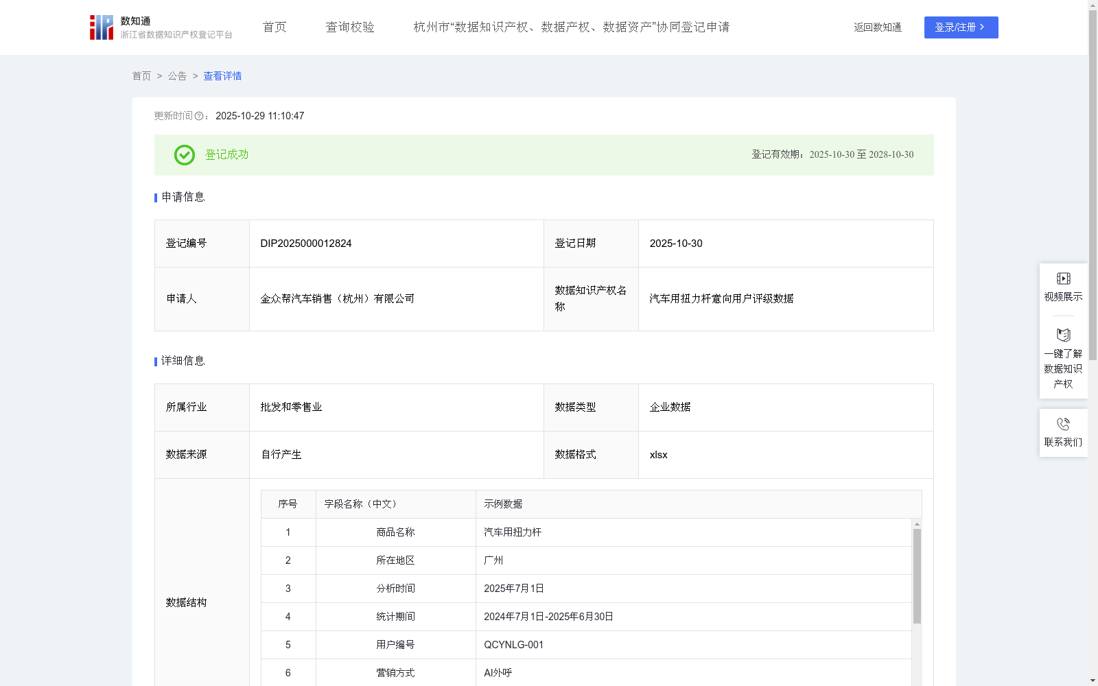The image size is (1098, 686).
Task: Click the page scrollbar up arrow
Action: pos(1093,5)
